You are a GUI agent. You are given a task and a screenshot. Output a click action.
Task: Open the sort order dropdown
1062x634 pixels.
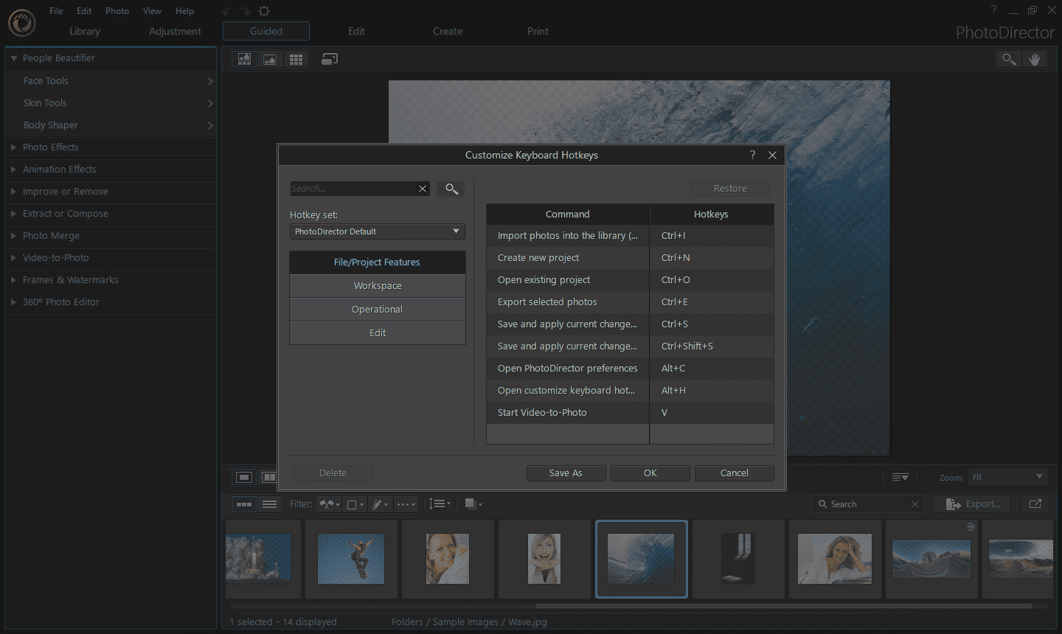(440, 504)
